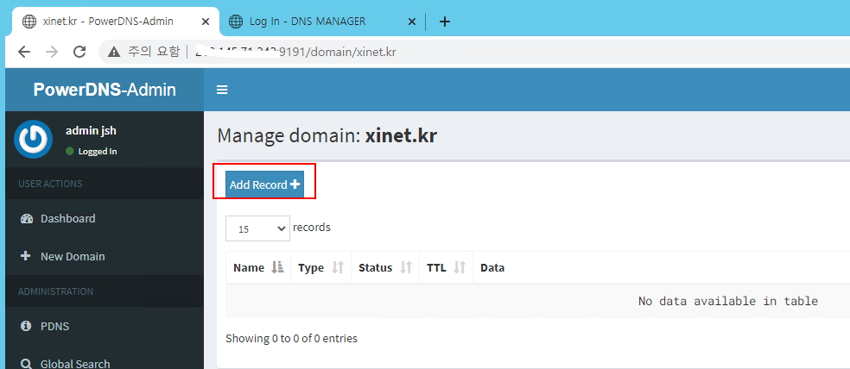The image size is (850, 369).
Task: Click the admin power avatar icon
Action: pos(33,140)
